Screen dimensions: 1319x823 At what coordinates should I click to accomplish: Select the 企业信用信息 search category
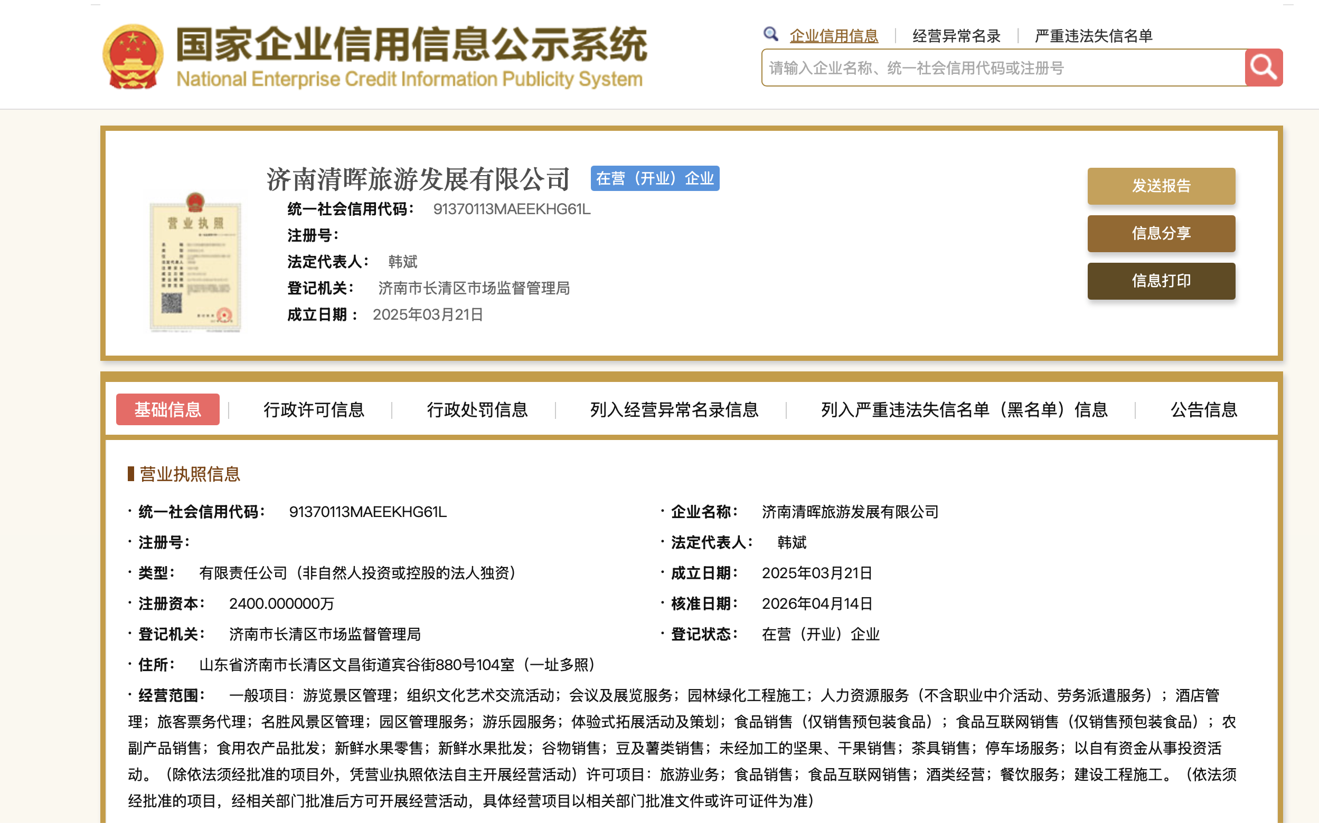point(834,36)
